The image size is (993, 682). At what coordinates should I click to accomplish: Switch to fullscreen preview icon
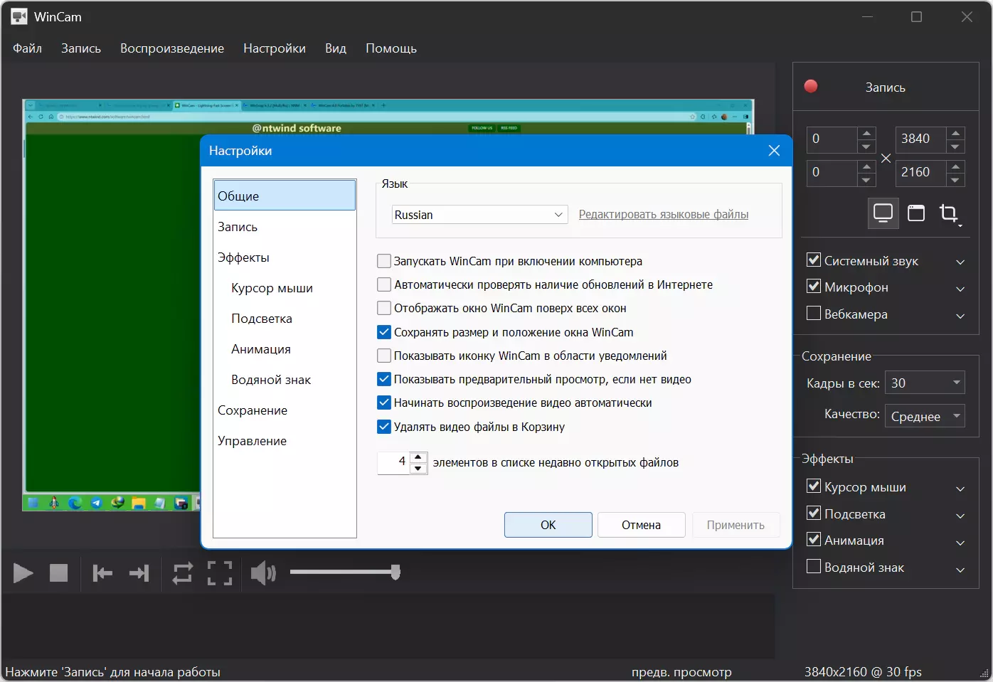pos(220,573)
